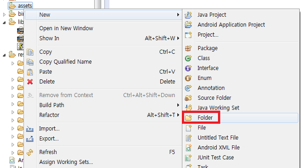Click the Copy icon in context menu

point(30,52)
